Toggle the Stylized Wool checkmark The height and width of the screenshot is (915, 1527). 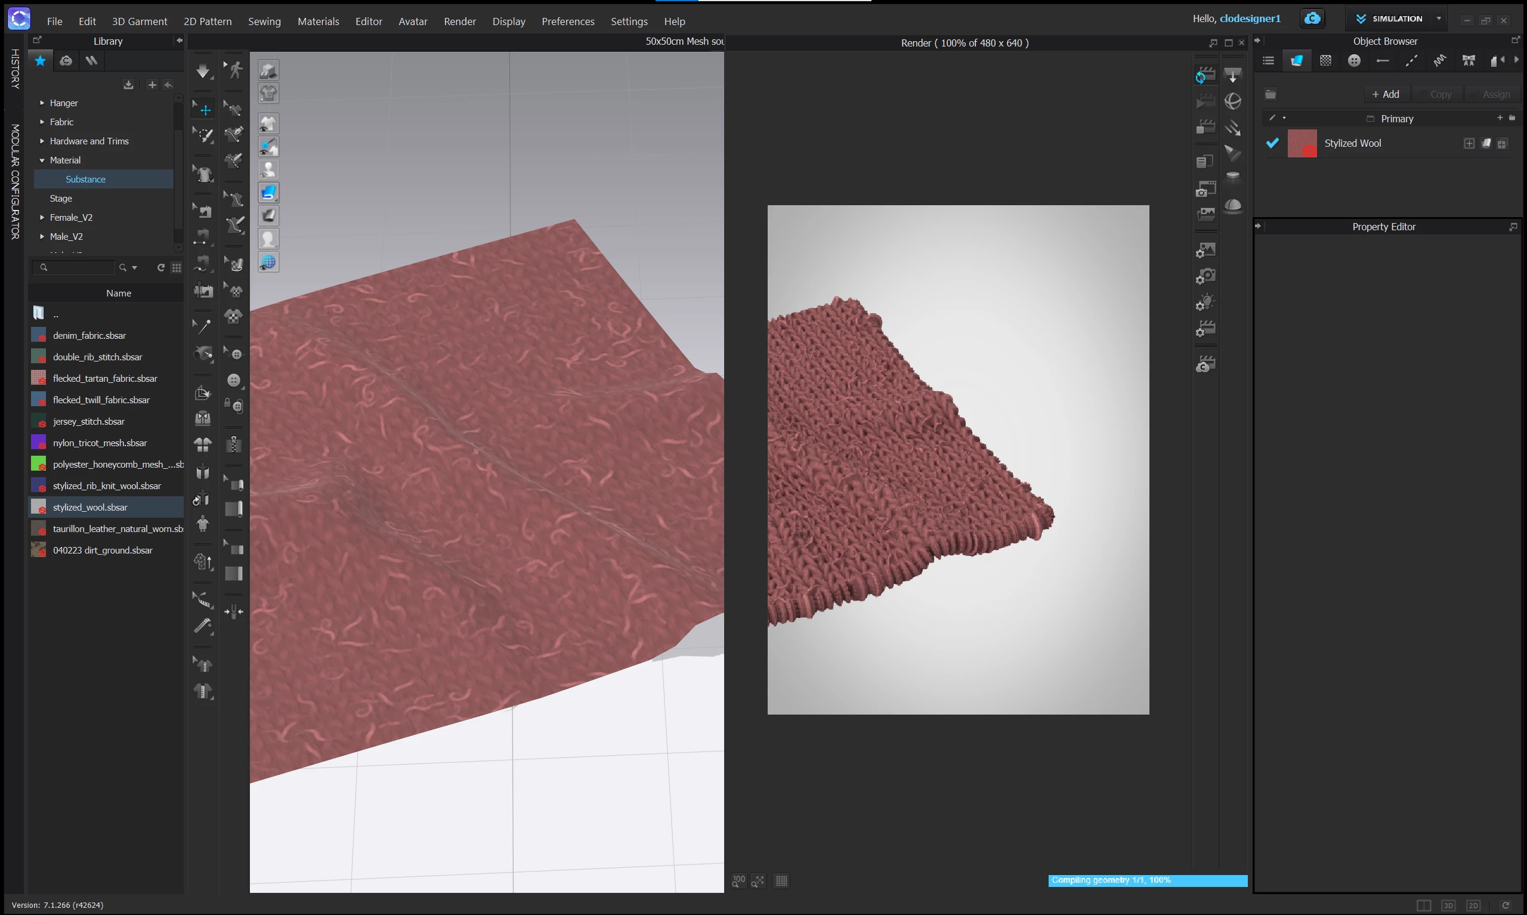point(1272,143)
